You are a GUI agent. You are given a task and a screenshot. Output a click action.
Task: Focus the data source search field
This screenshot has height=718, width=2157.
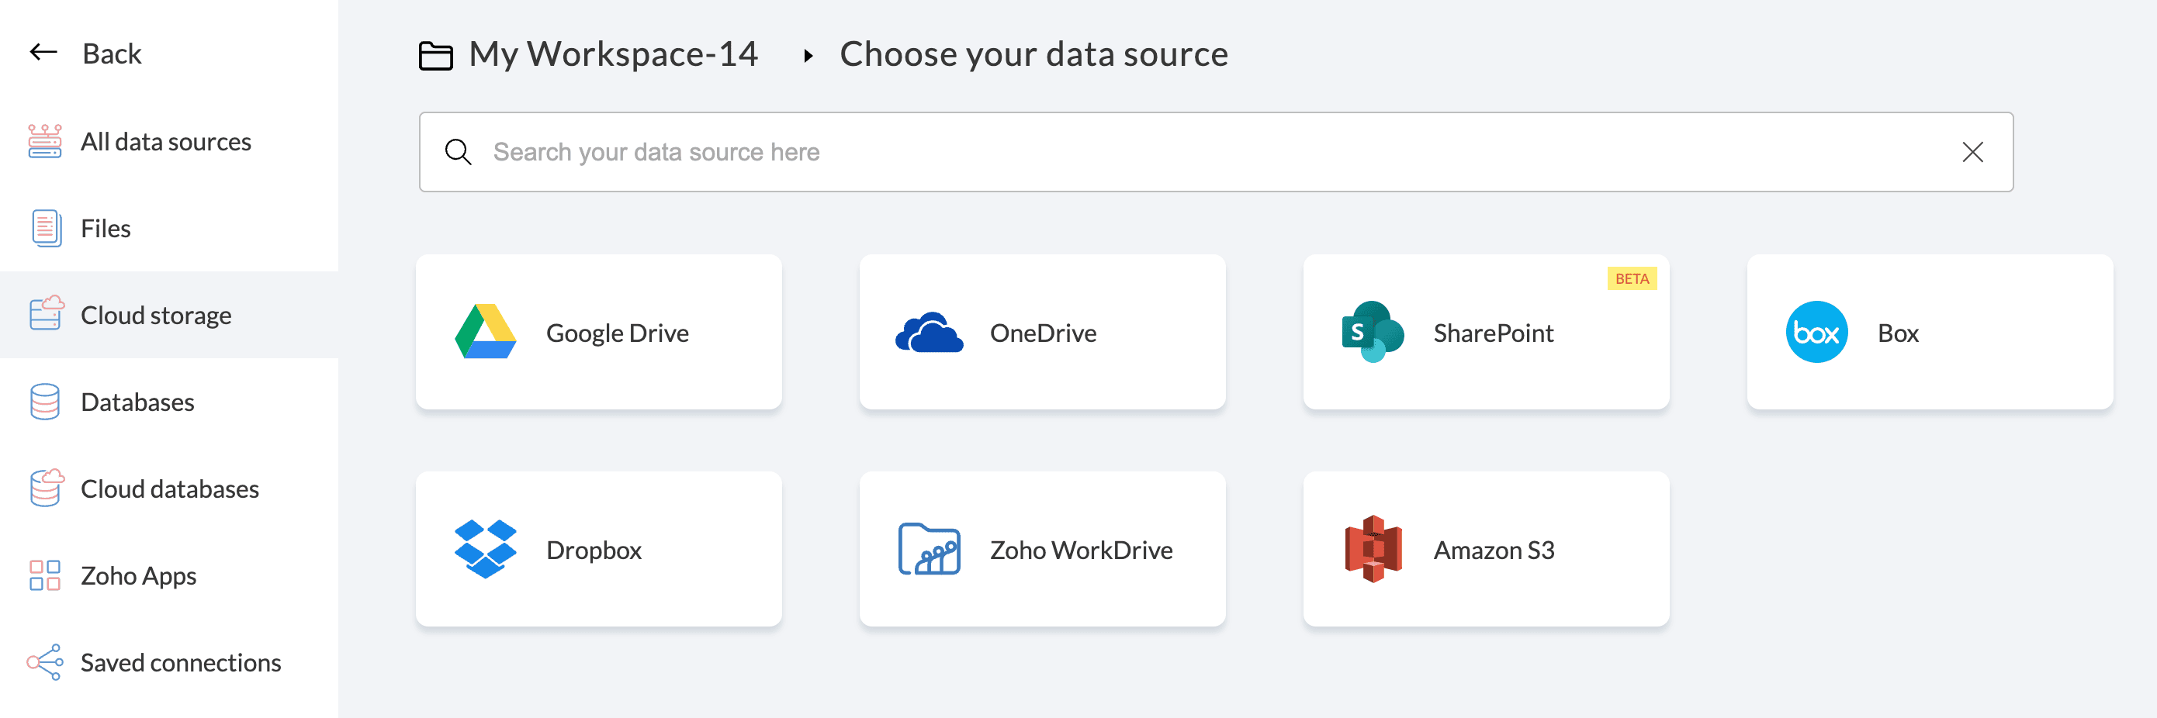[x=1172, y=151]
